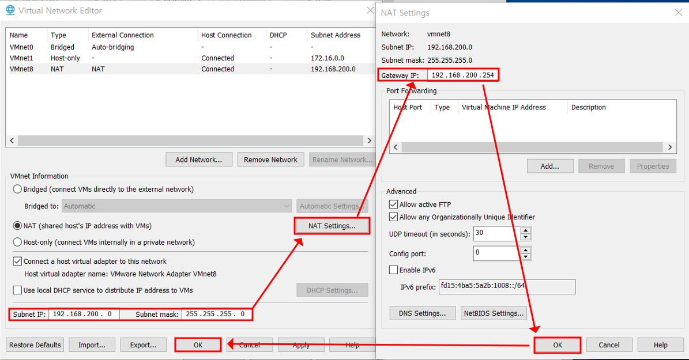Click network list right scroll arrow
Viewport: 689px width, 360px height.
(x=369, y=141)
